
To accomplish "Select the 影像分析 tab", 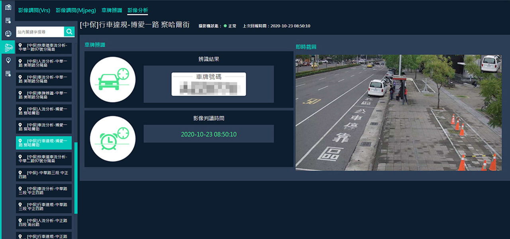I will [138, 10].
